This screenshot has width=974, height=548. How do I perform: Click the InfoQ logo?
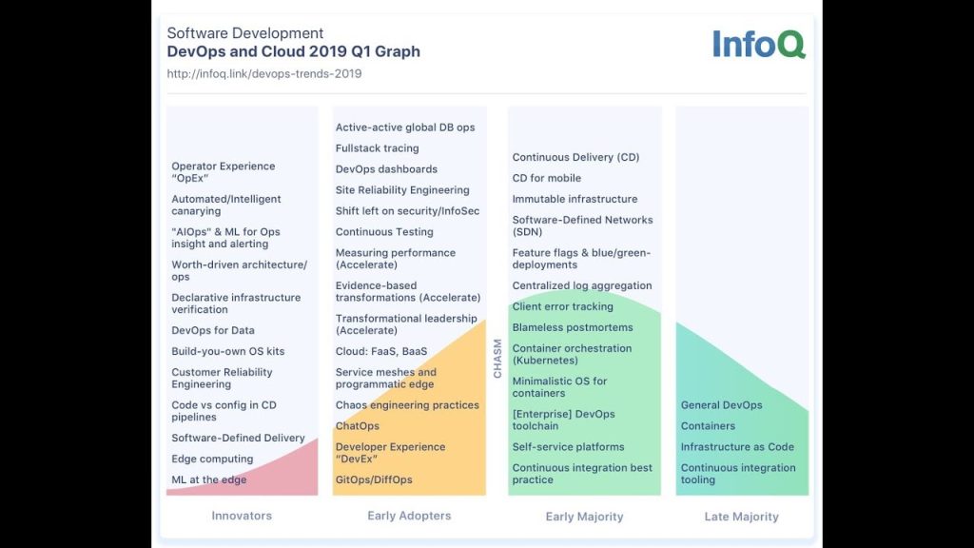click(759, 44)
